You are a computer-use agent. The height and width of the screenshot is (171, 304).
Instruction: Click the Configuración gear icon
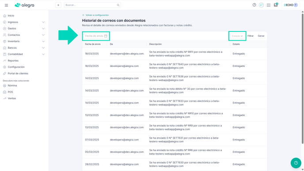[5, 67]
